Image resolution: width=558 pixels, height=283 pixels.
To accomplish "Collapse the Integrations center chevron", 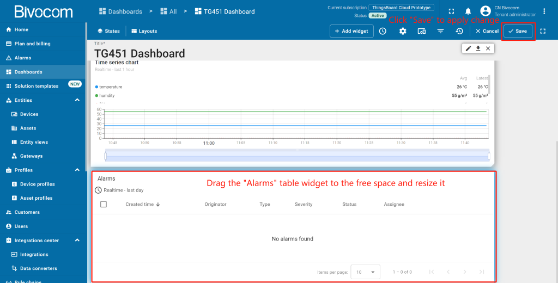I will coord(77,241).
